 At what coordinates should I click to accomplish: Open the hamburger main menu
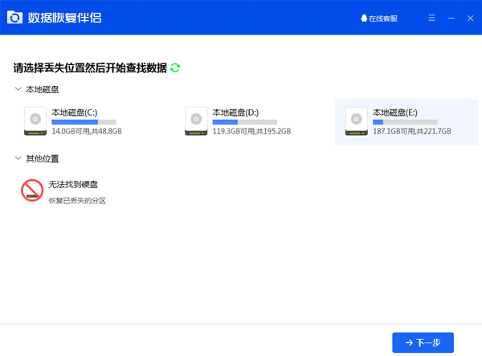[x=432, y=18]
